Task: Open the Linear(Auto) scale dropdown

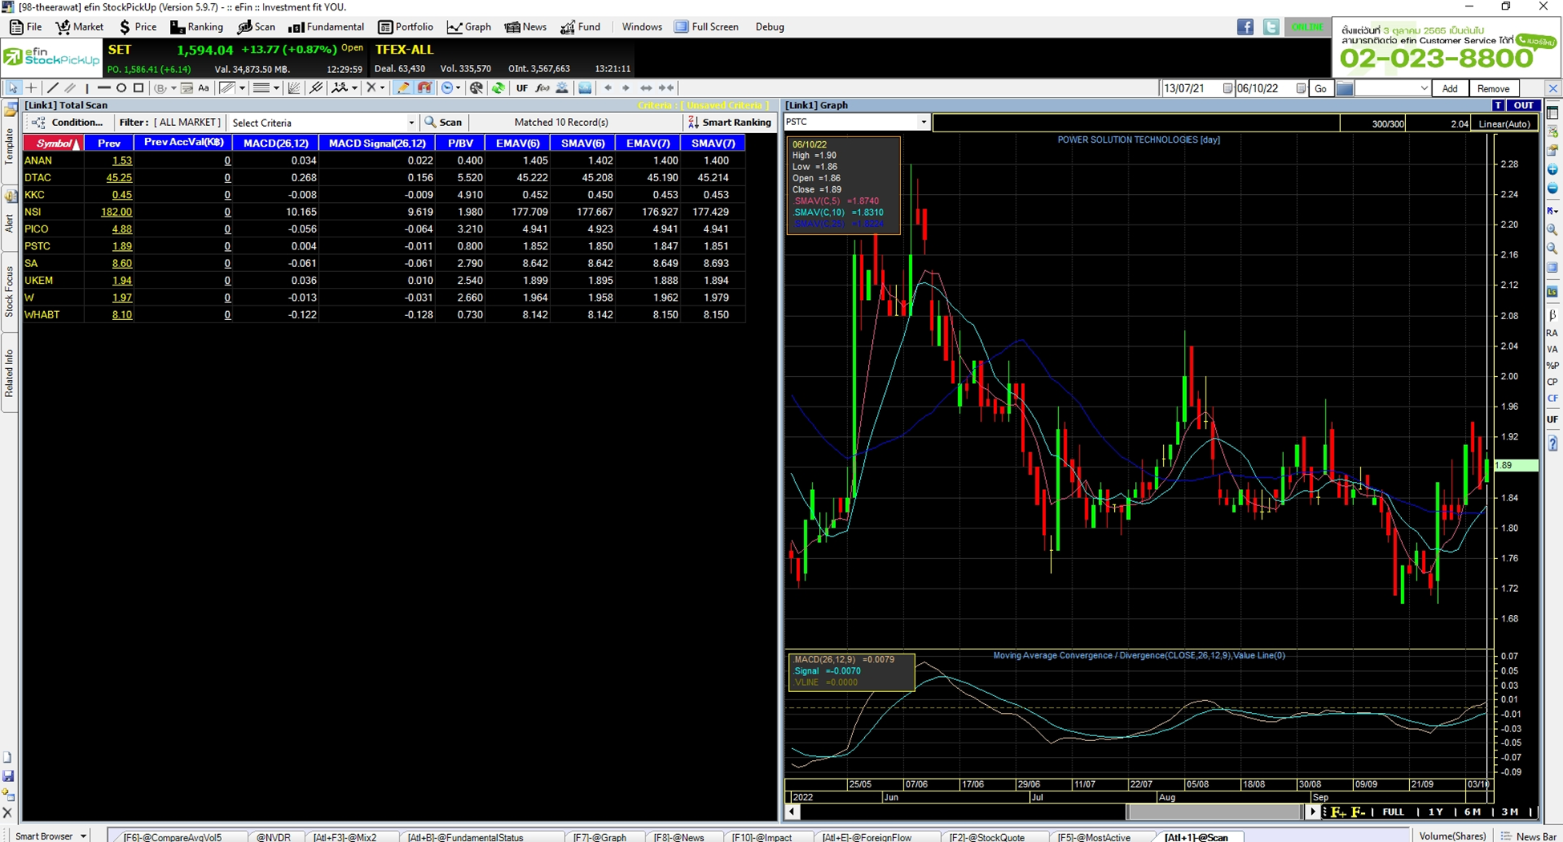Action: coord(1504,123)
